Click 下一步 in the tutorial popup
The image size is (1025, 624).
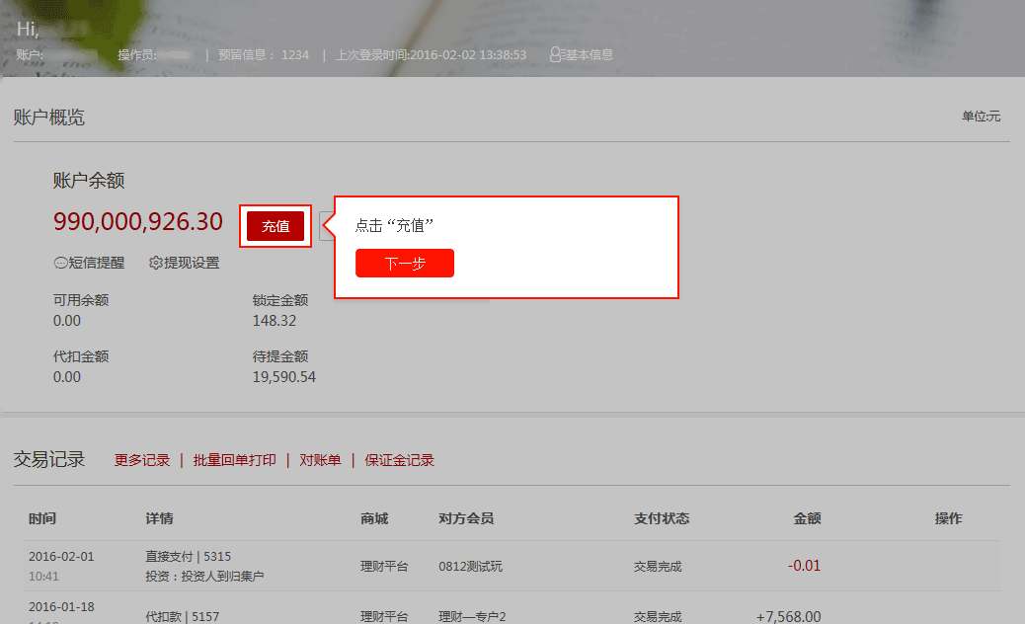click(405, 264)
